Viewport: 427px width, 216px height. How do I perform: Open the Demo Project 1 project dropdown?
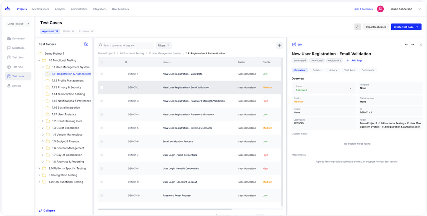click(18, 24)
